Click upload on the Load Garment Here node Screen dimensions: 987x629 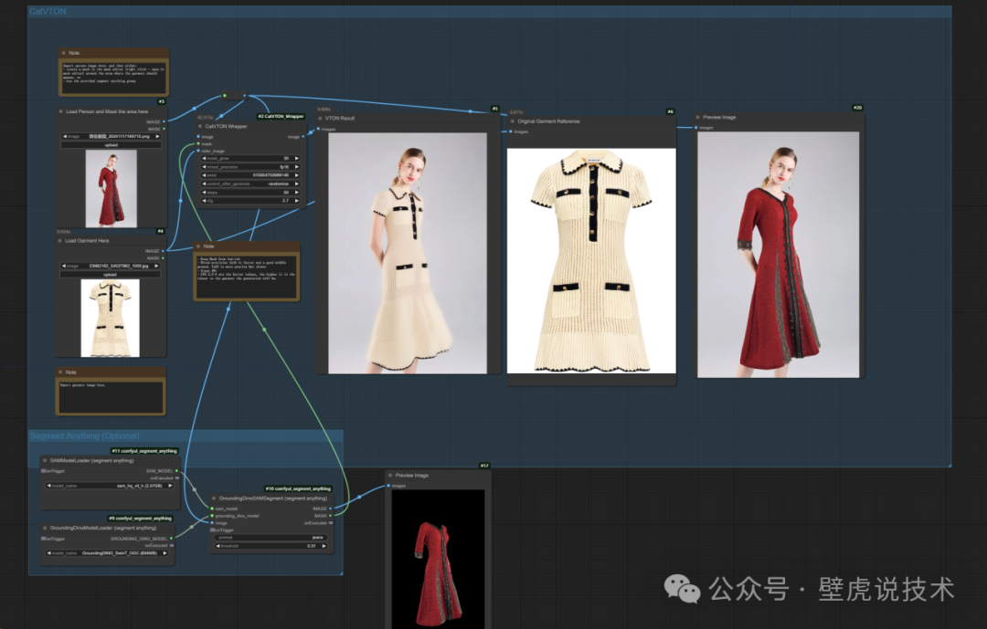click(110, 274)
